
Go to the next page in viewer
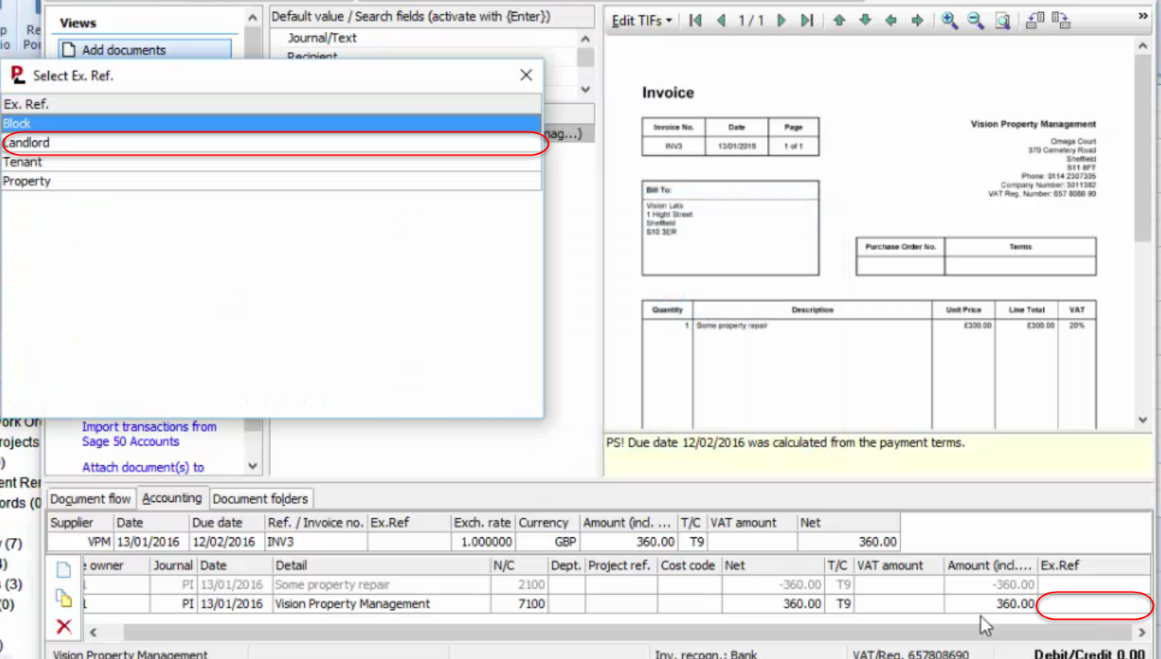point(781,20)
